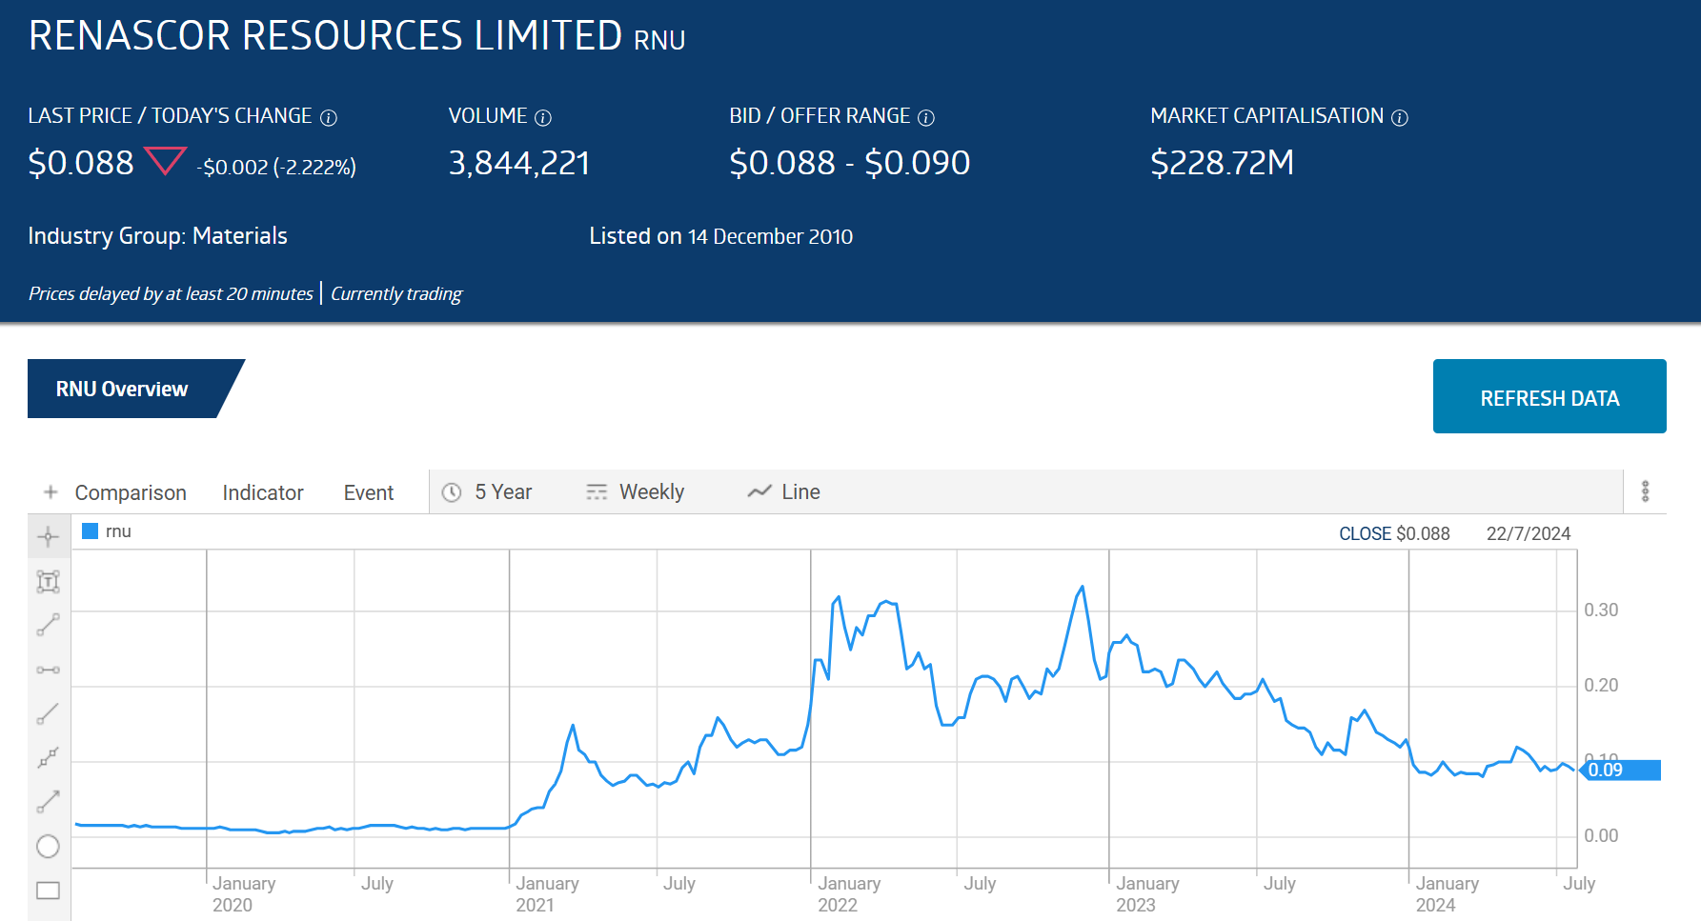Click the Renascor Resources Limited heading
The height and width of the screenshot is (921, 1701).
pyautogui.click(x=325, y=36)
